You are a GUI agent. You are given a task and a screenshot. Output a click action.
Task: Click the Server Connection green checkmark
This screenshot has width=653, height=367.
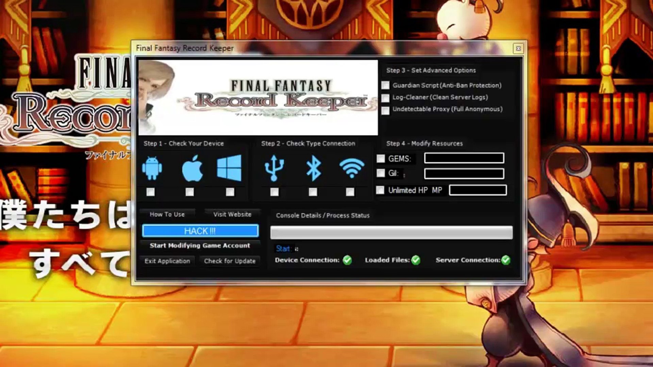pos(506,260)
